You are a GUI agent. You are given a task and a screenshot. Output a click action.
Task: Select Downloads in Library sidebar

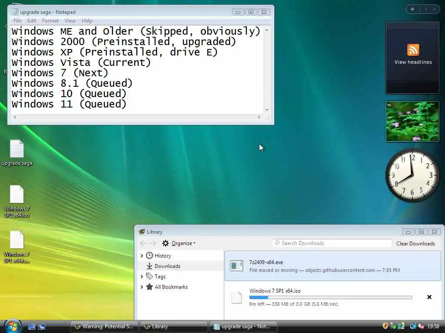[167, 266]
